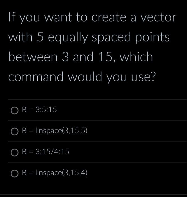
Task: Click empty row area beside 3:5:15 option
Action: point(122,110)
